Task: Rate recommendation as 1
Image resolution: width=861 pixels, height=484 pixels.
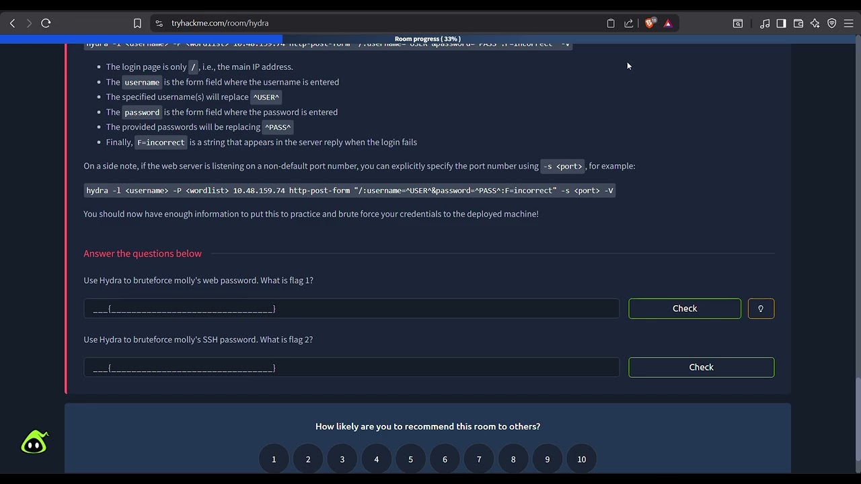Action: (x=274, y=459)
